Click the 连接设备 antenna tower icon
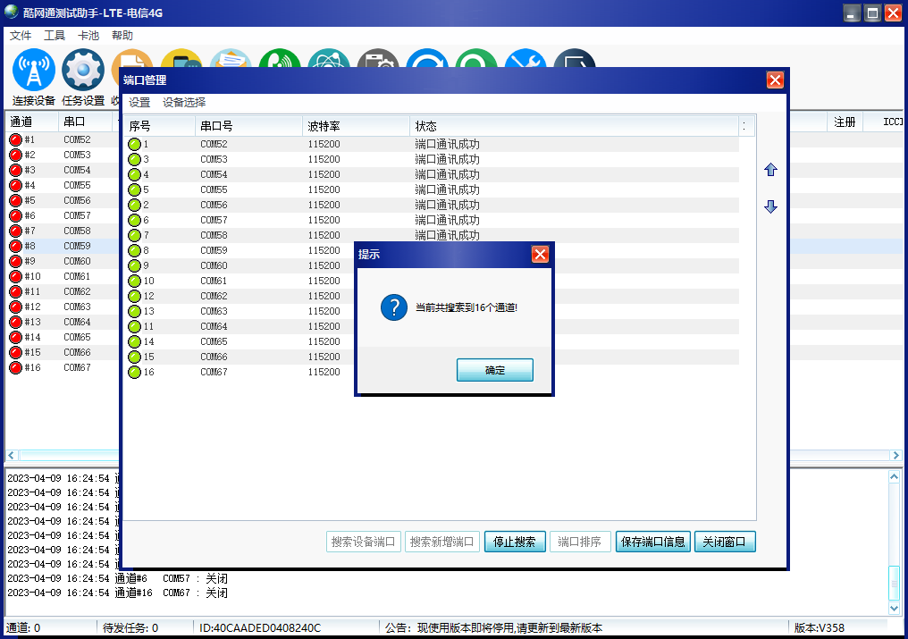The width and height of the screenshot is (908, 639). [x=34, y=70]
